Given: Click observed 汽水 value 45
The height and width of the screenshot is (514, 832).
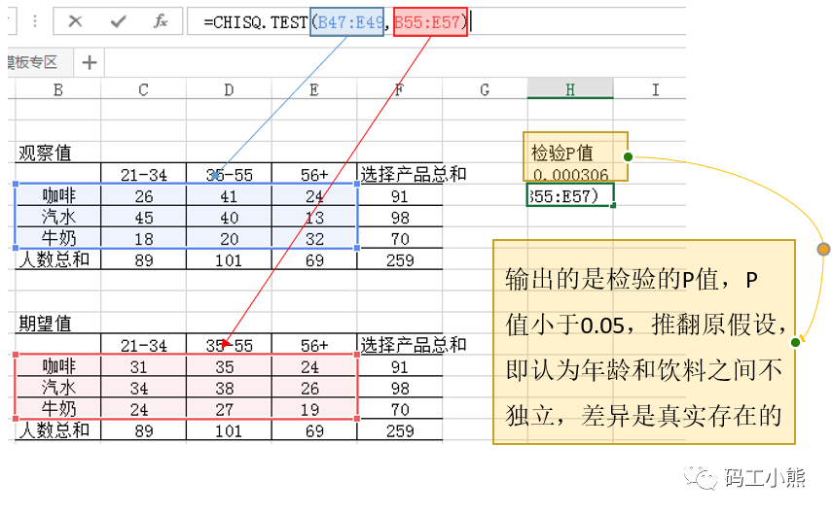Looking at the screenshot, I should (x=143, y=218).
